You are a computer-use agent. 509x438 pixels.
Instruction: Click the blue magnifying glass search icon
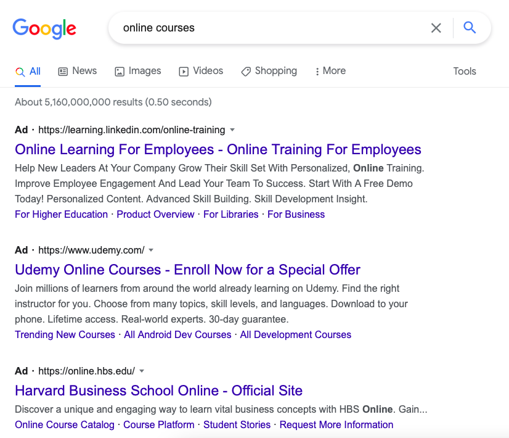(x=470, y=28)
